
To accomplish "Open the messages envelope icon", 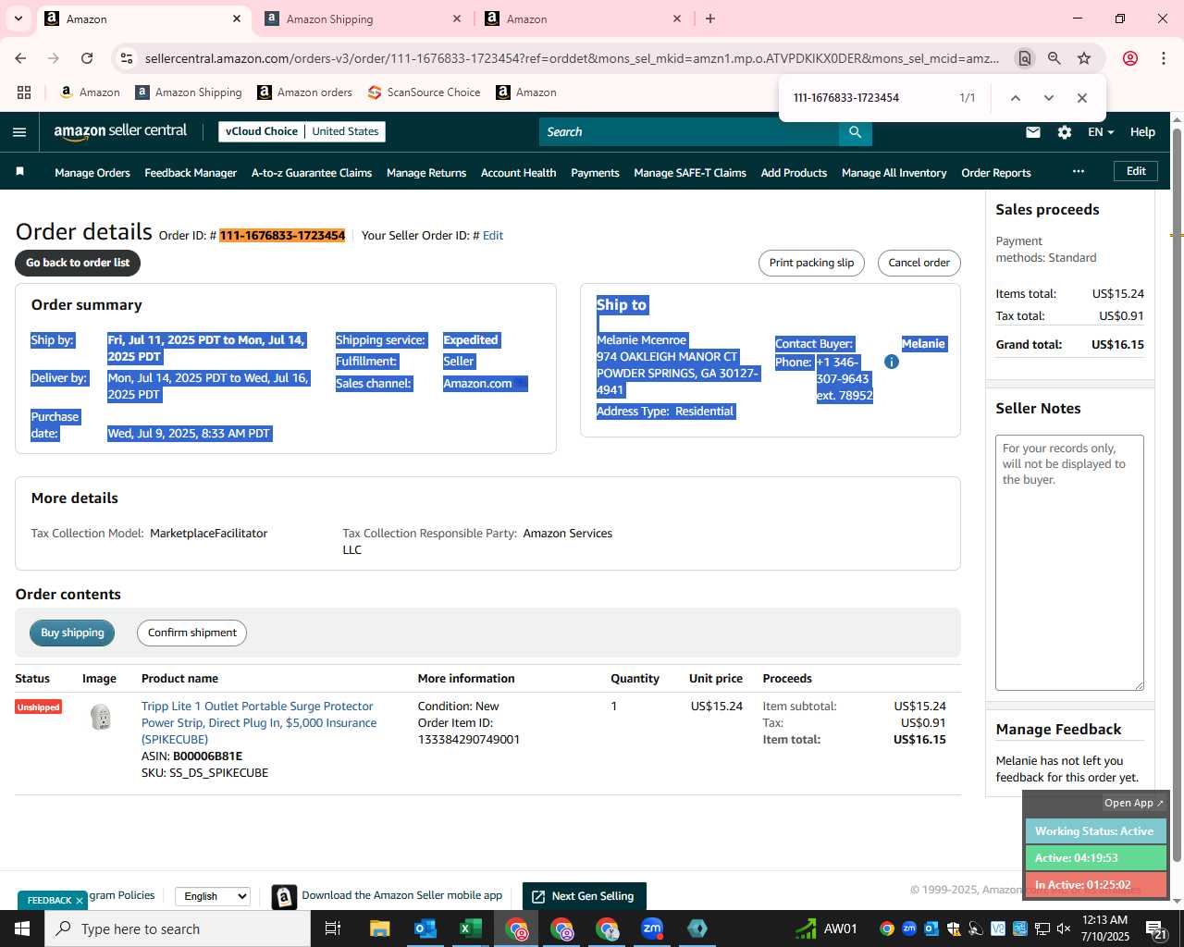I will pyautogui.click(x=1033, y=132).
